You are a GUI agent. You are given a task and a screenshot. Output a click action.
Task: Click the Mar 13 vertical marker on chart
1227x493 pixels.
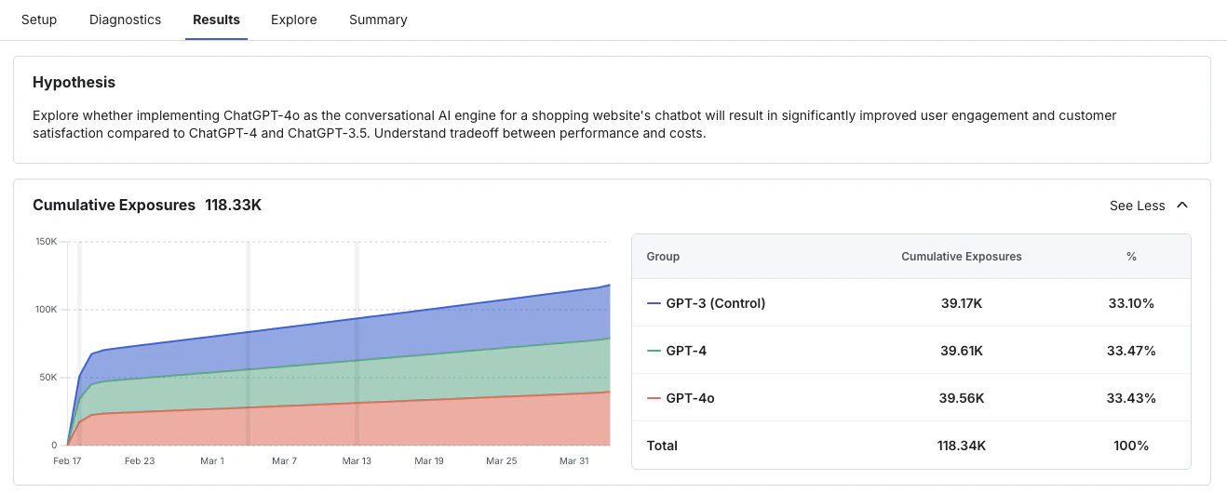(357, 343)
